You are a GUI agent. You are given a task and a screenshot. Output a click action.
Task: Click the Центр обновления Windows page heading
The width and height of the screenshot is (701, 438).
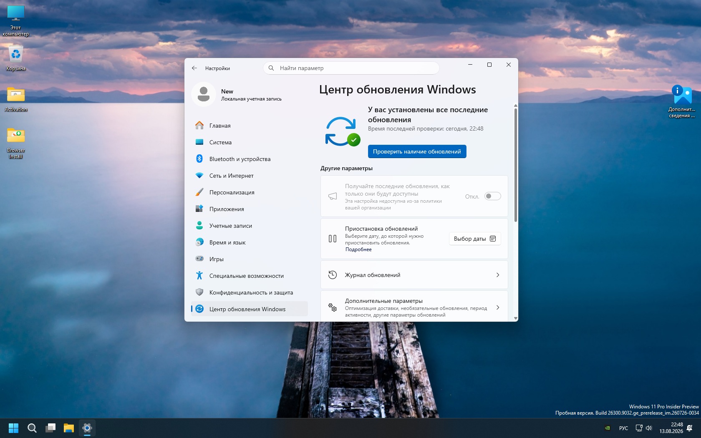tap(398, 90)
